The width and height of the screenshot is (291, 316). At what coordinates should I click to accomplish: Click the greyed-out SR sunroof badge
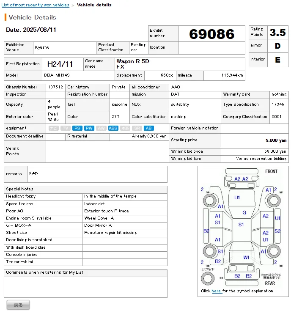click(137, 128)
